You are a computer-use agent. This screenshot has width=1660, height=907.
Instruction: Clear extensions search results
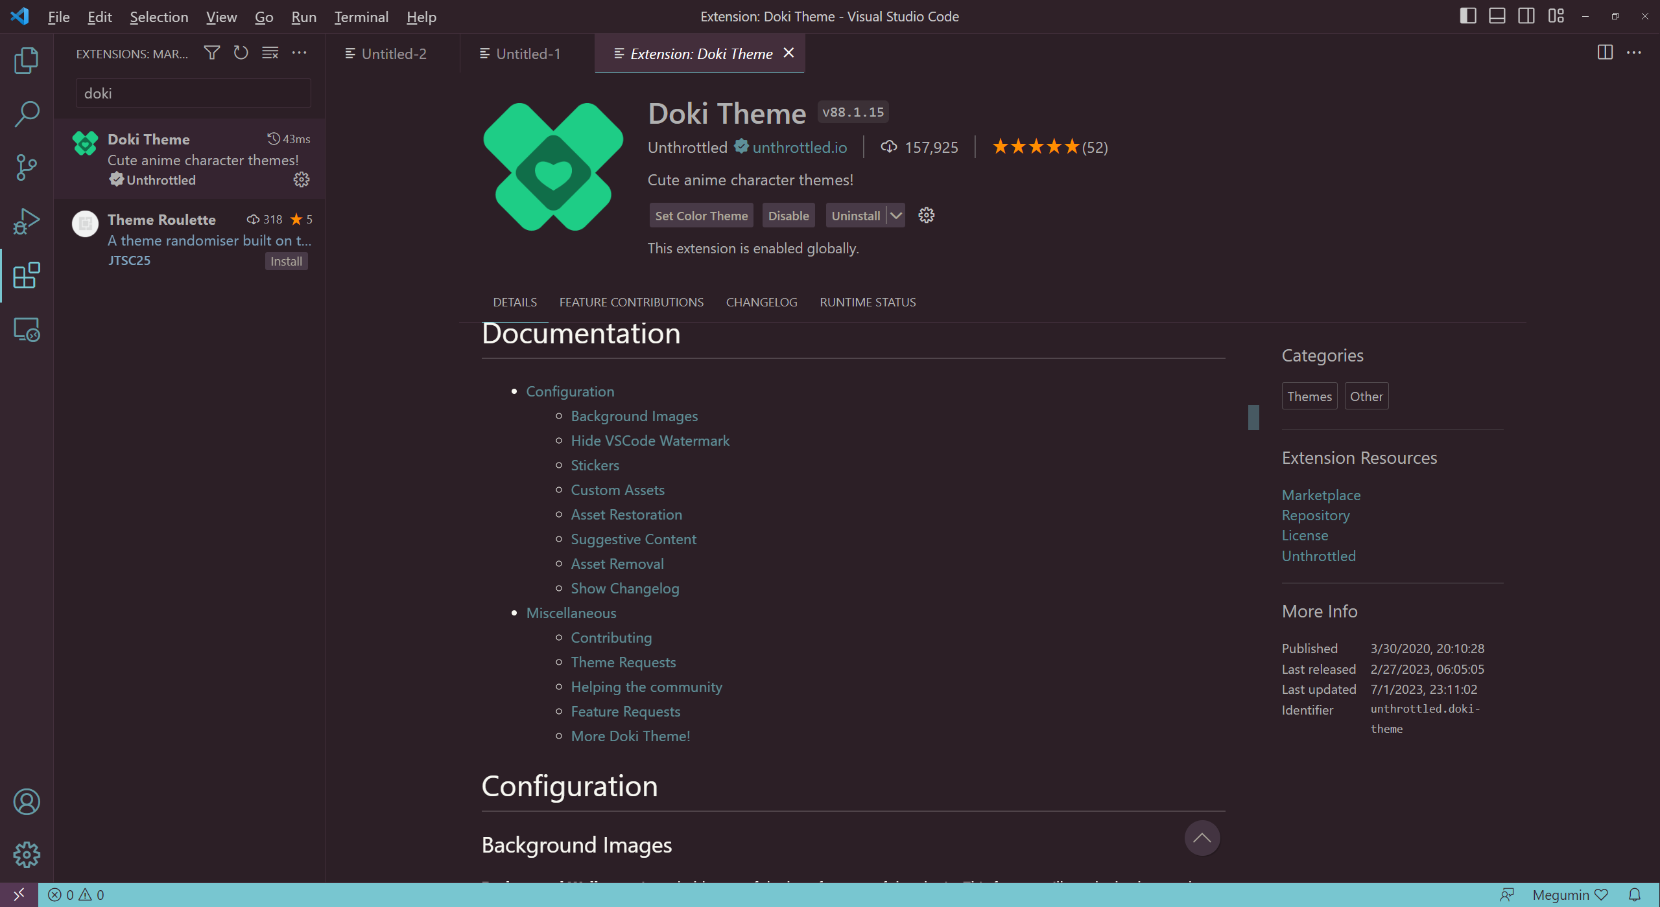click(270, 52)
